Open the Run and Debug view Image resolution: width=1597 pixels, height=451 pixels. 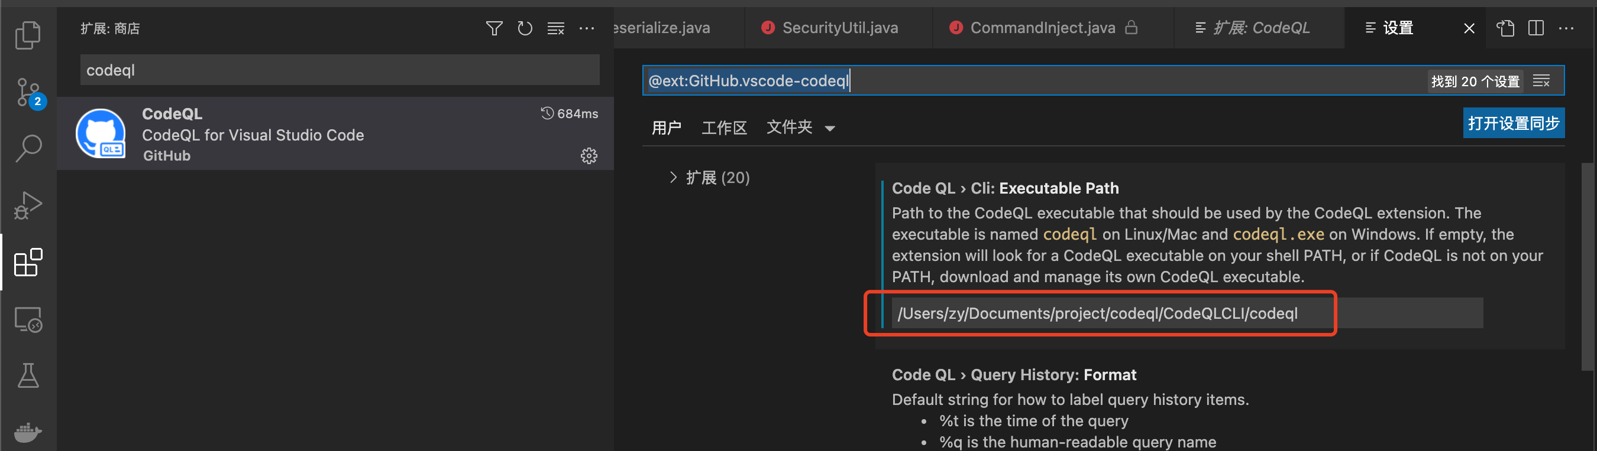click(28, 205)
